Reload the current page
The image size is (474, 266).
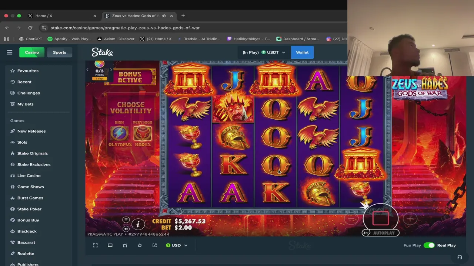coord(30,28)
